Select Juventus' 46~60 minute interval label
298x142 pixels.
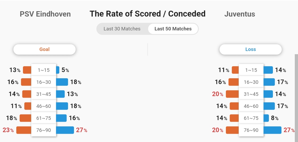pyautogui.click(x=251, y=106)
